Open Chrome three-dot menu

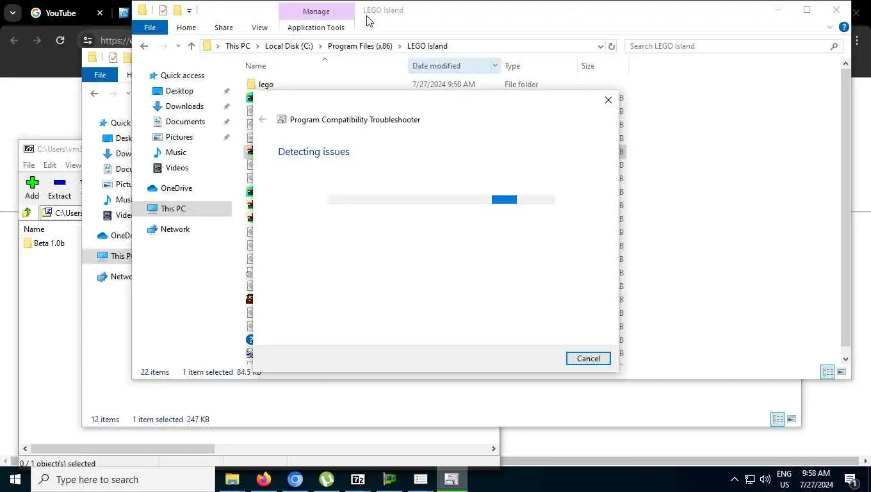click(858, 40)
